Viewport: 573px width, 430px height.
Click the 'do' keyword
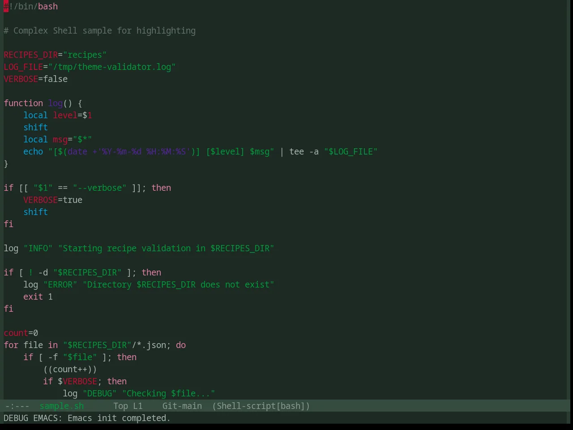pos(181,345)
